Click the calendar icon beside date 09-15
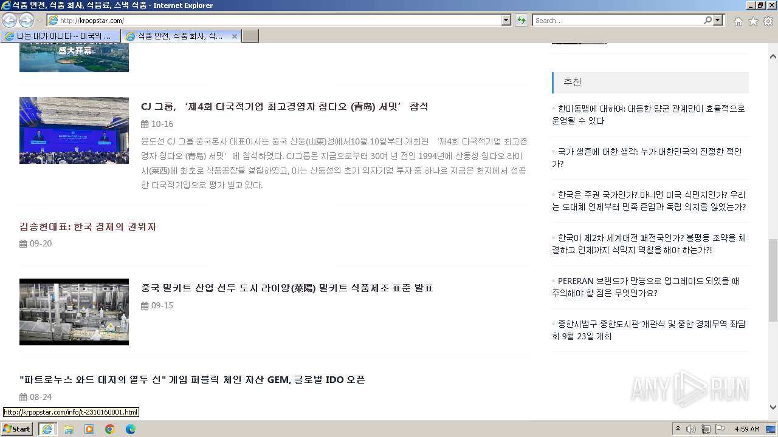778x437 pixels. point(145,305)
